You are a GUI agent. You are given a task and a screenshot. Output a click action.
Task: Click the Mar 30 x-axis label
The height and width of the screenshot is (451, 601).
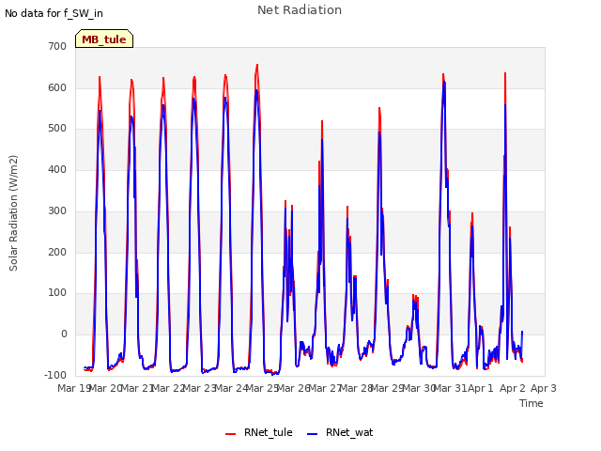[419, 388]
